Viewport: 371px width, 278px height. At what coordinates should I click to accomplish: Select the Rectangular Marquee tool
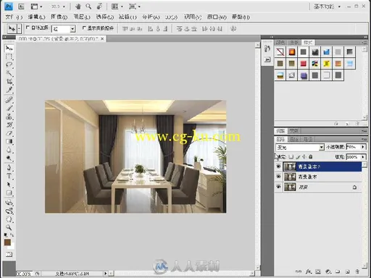click(9, 56)
